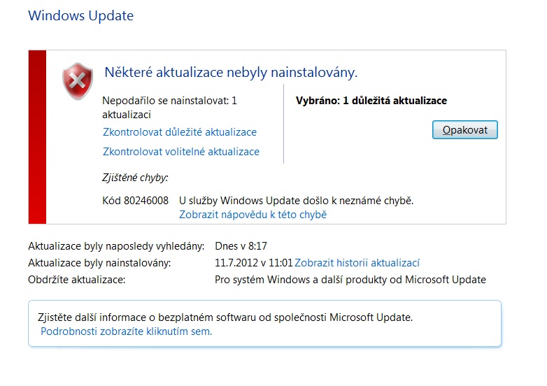Image resolution: width=547 pixels, height=386 pixels.
Task: Click the install date 11.7.2012 v 11:01
Action: coord(253,263)
